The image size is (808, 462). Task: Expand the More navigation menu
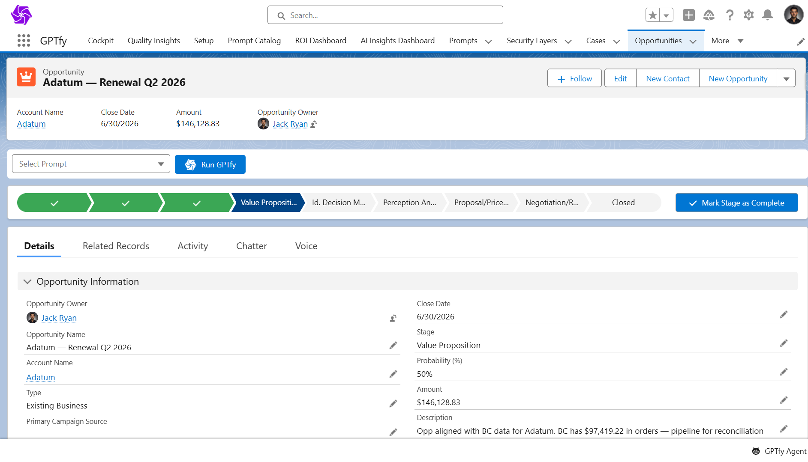pyautogui.click(x=727, y=41)
